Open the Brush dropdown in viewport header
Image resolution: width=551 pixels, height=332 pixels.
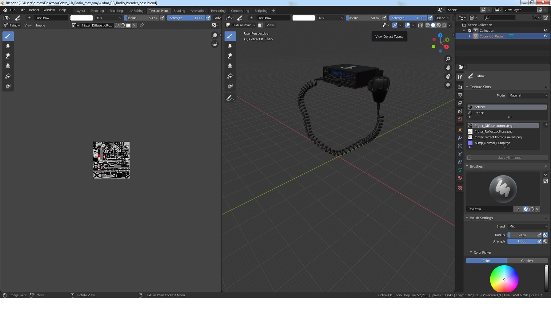pyautogui.click(x=442, y=18)
